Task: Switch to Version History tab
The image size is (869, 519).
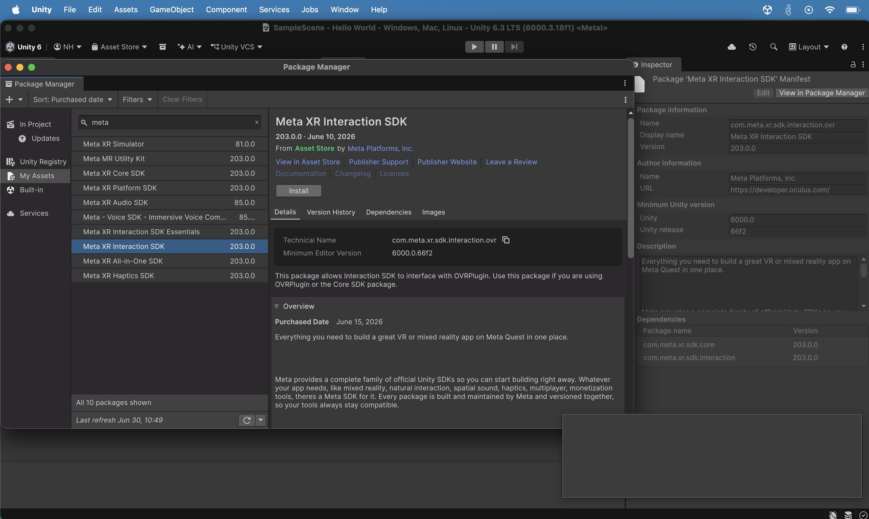Action: (331, 212)
